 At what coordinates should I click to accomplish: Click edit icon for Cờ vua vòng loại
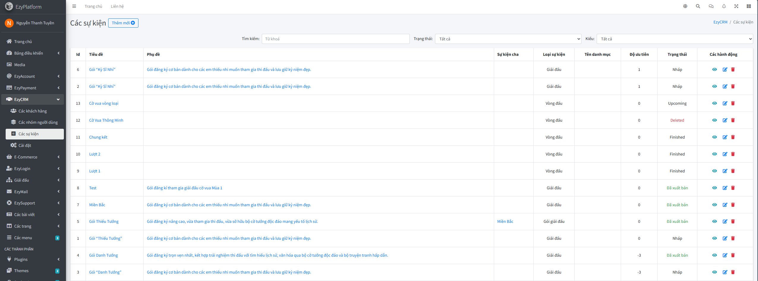pyautogui.click(x=725, y=103)
